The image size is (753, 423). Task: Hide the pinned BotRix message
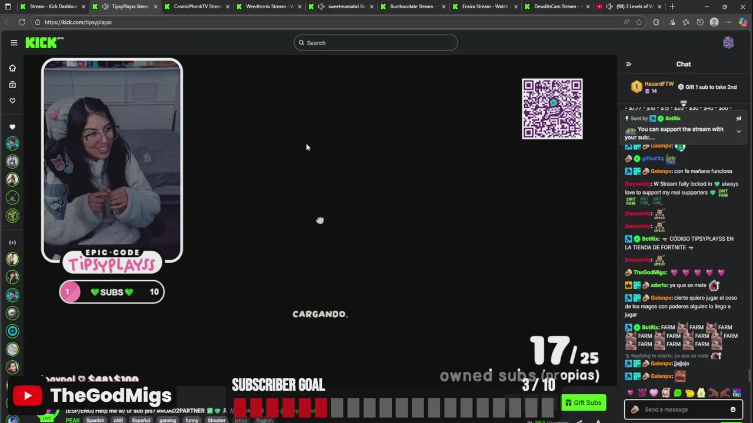click(739, 118)
